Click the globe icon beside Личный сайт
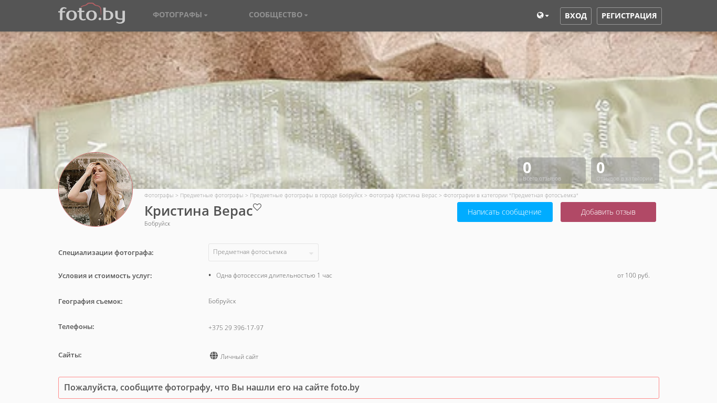 click(x=214, y=356)
